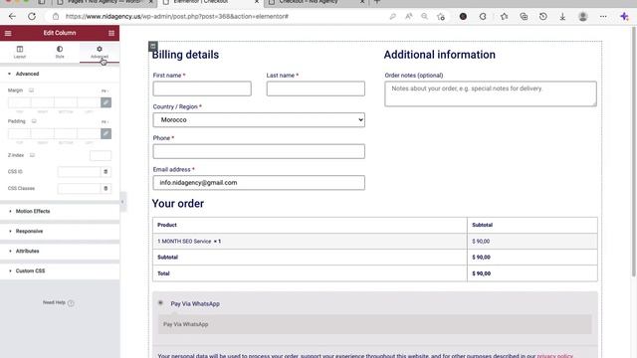Viewport: 637px width, 358px height.
Task: Click the '1 MONTH SEO Service' product text
Action: click(x=184, y=241)
